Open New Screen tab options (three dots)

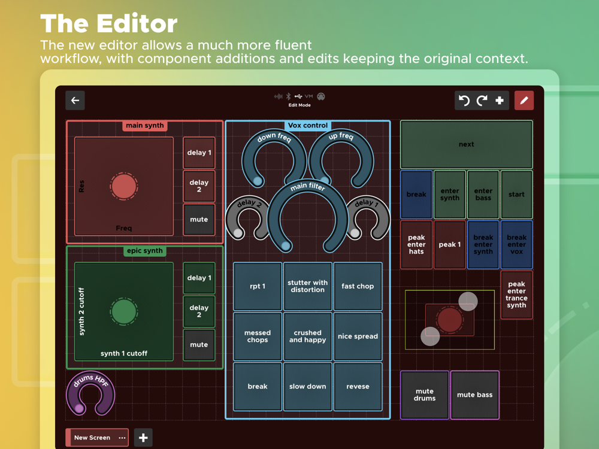(x=122, y=438)
